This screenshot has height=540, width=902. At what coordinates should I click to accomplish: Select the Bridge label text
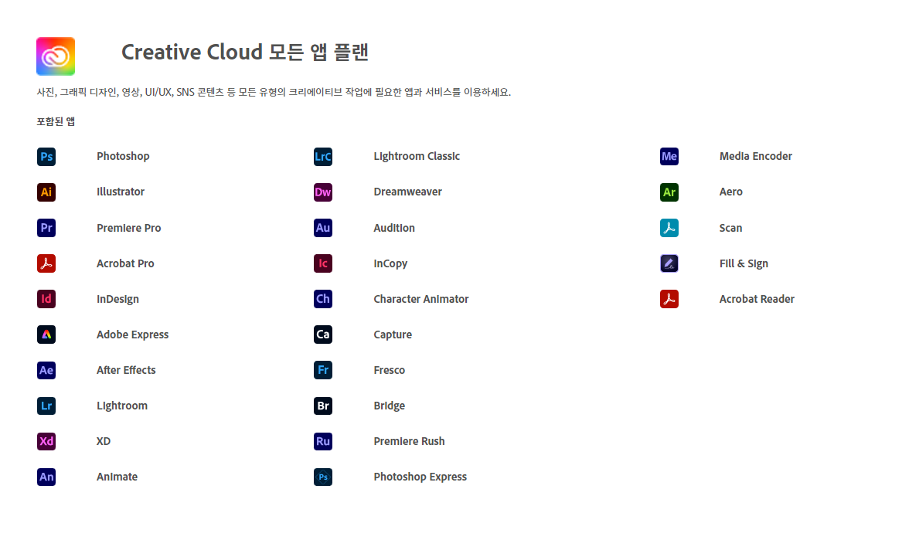[389, 406]
